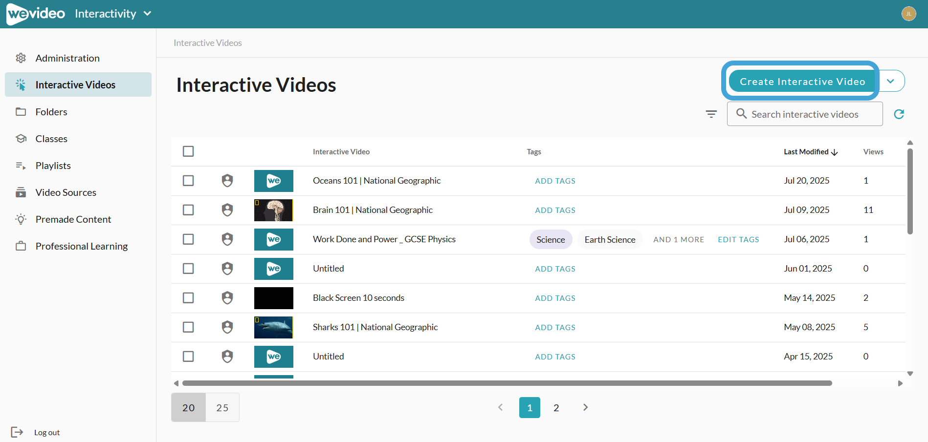Viewport: 928px width, 442px height.
Task: Expand the Create Interactive Video options arrow
Action: (891, 81)
